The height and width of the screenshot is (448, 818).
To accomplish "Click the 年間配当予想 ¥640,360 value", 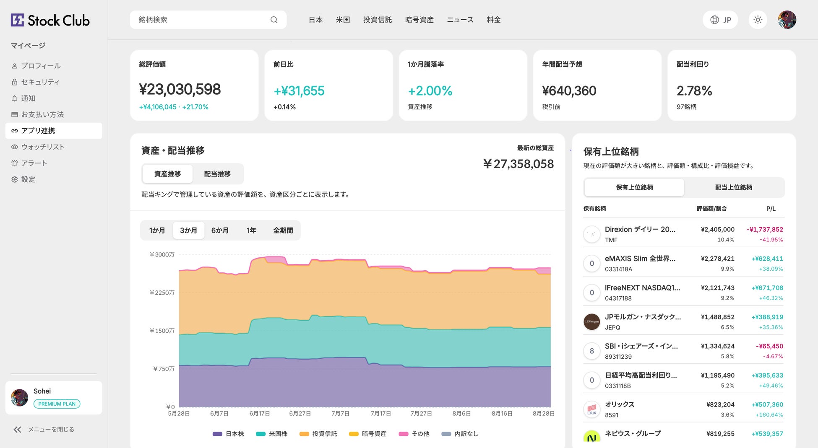I will point(569,91).
